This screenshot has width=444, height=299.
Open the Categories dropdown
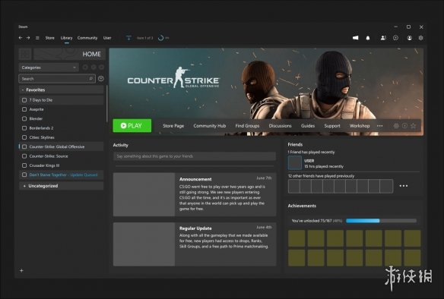[x=49, y=68]
